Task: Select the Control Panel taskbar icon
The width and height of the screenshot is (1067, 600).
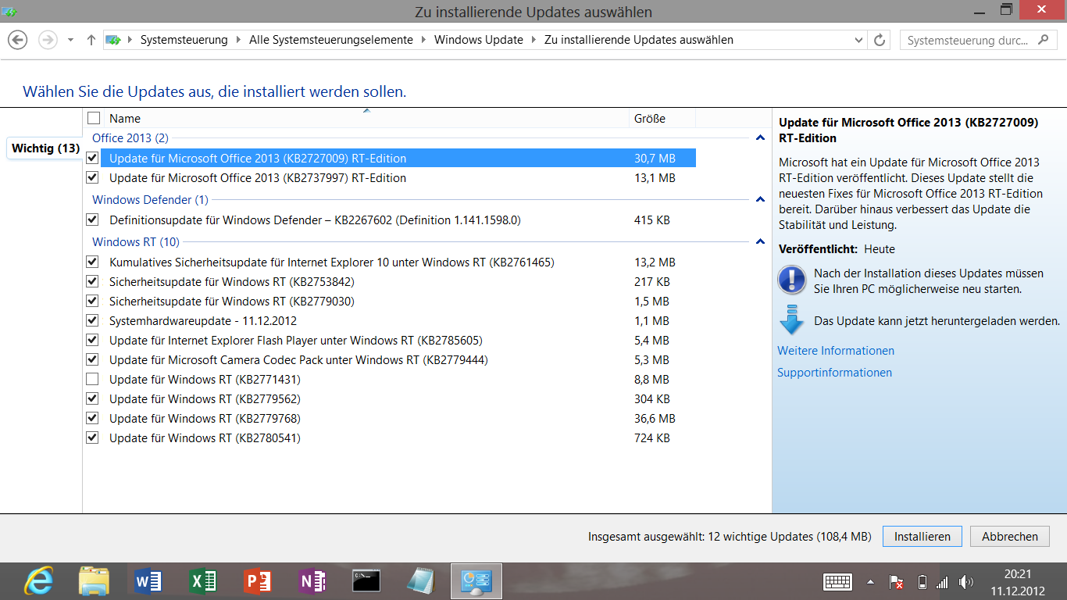Action: (x=476, y=581)
